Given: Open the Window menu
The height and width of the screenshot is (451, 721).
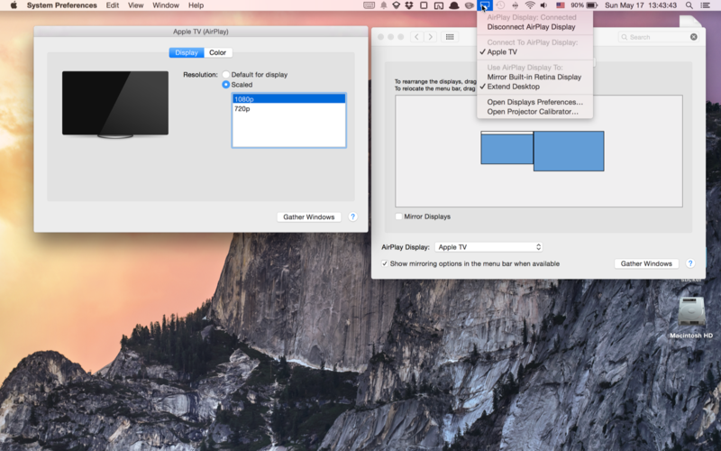Looking at the screenshot, I should point(166,5).
